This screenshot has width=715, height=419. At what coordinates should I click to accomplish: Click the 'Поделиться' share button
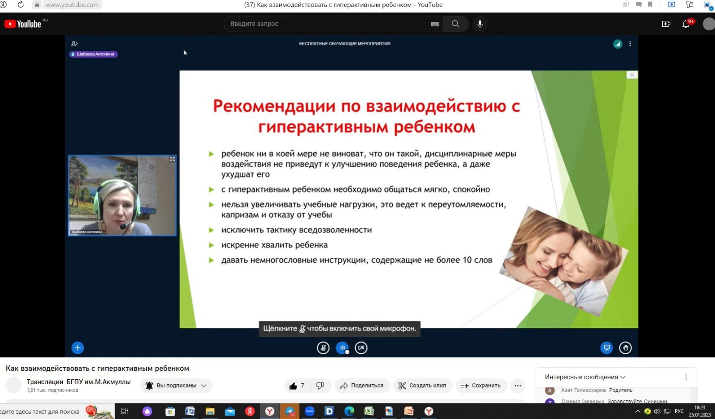click(x=362, y=385)
